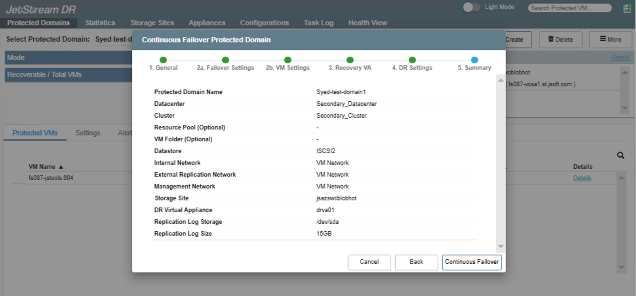Click the Search Protected VM field

click(570, 8)
